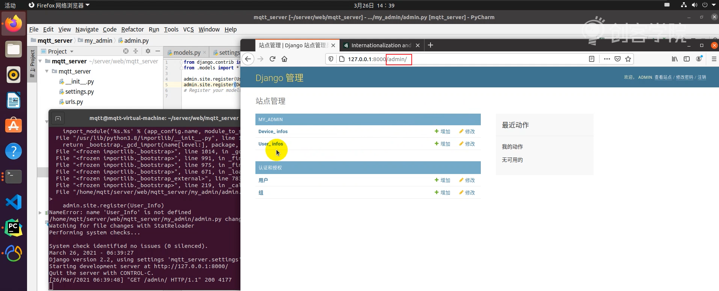Go back in Firefox with back arrow
719x291 pixels.
tap(248, 59)
